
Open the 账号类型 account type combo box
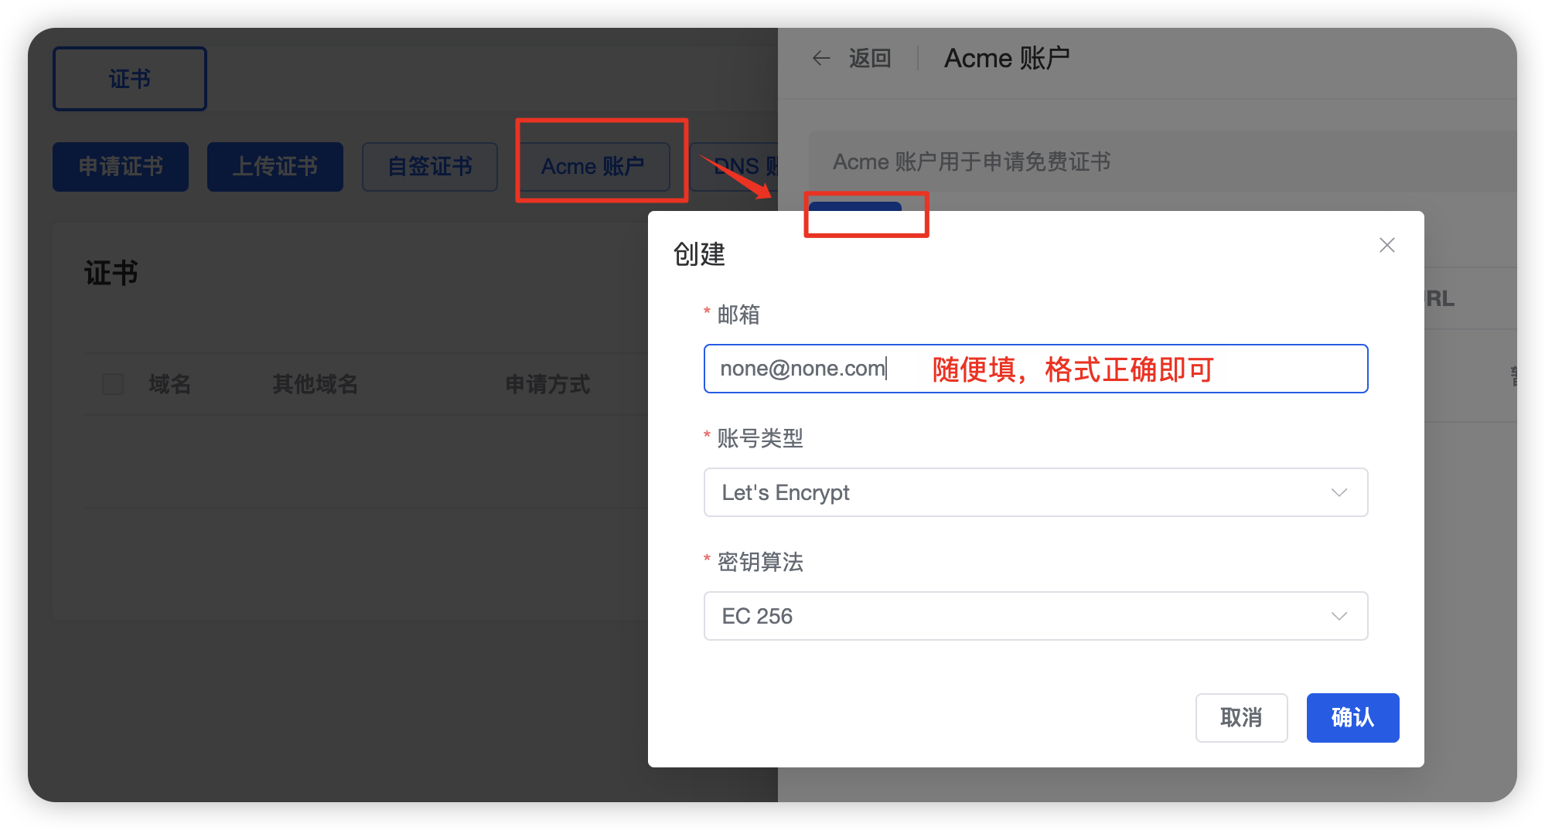click(x=1035, y=492)
